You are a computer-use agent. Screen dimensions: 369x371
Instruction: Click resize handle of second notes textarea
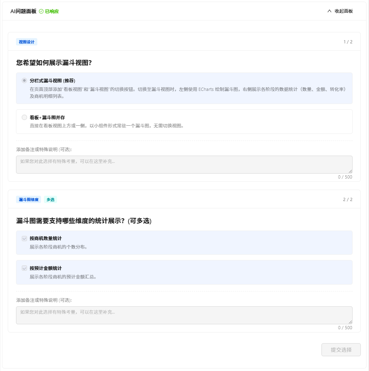coord(350,322)
